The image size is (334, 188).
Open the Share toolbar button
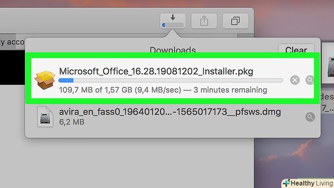pyautogui.click(x=204, y=21)
